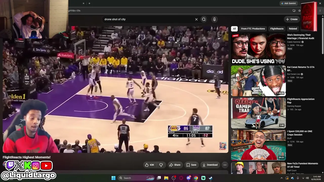Open the green app beside Chrome on taskbar

[203, 178]
